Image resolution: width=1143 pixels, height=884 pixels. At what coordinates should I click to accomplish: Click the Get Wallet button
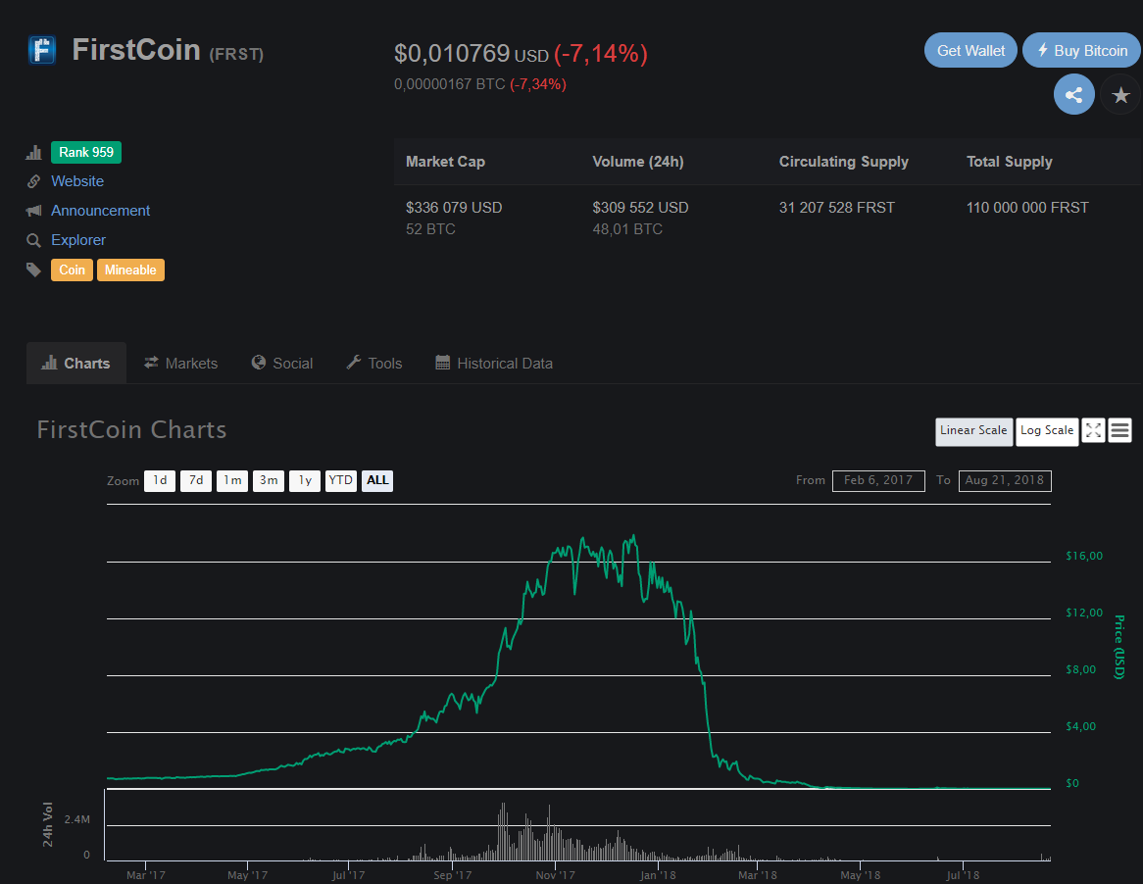tap(970, 50)
